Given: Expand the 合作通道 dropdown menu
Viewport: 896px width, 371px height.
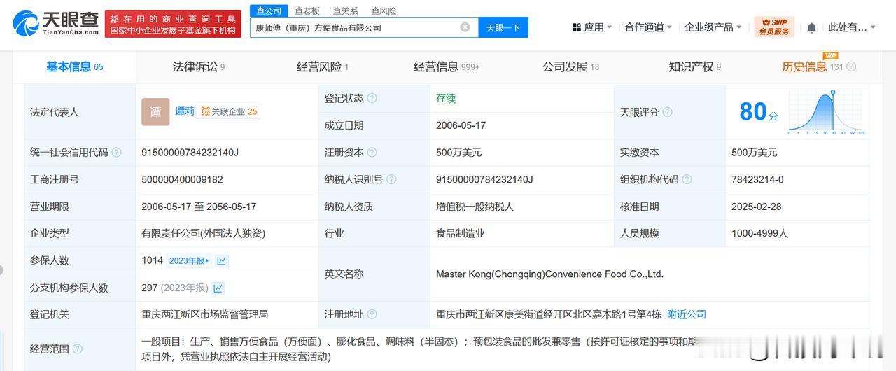Looking at the screenshot, I should (x=648, y=27).
